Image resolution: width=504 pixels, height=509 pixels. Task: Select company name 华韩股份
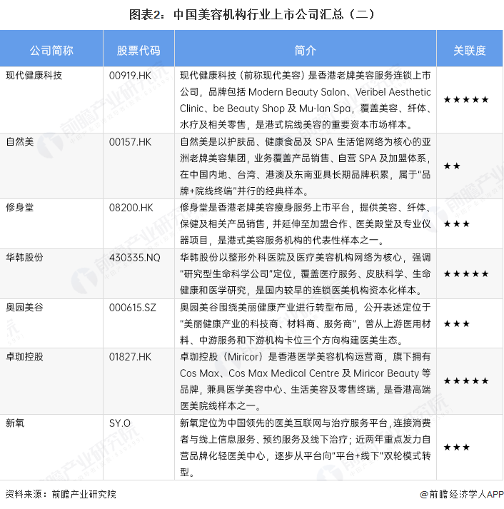tap(24, 258)
